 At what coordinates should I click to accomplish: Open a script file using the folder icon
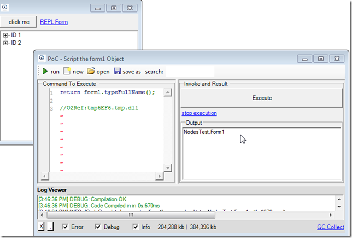[91, 71]
